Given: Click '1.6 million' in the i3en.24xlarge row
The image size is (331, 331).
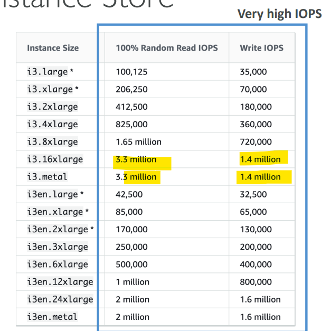Looking at the screenshot, I should (x=260, y=299).
